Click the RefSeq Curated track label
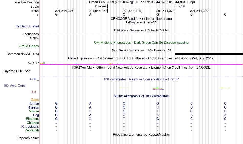Screen dimensions: 243x144 27,26
